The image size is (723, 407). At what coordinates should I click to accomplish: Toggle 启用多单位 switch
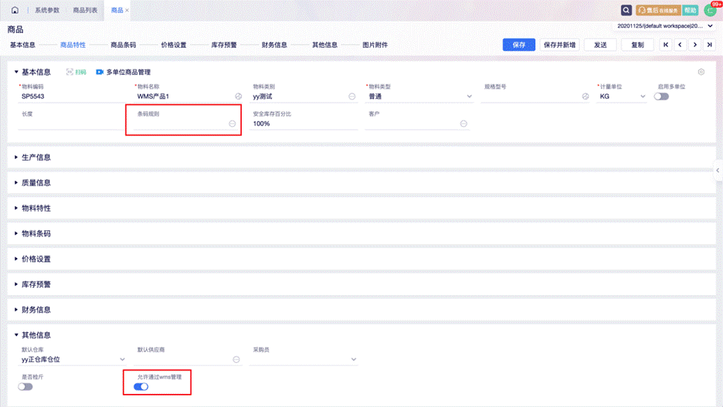[661, 97]
